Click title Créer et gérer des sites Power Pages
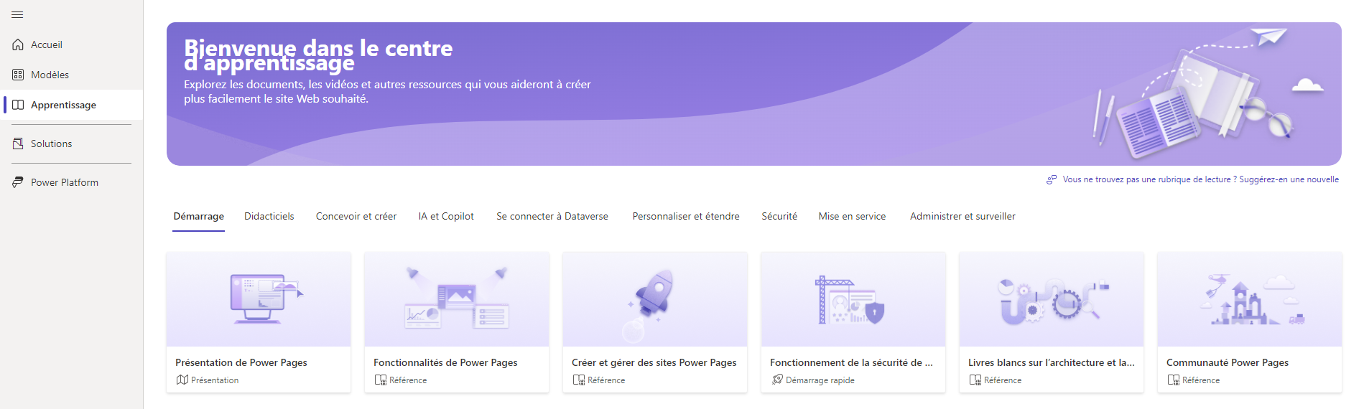The image size is (1364, 409). point(654,362)
